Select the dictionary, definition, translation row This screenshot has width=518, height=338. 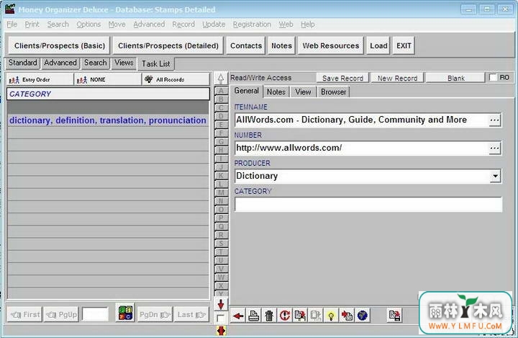[x=108, y=120]
